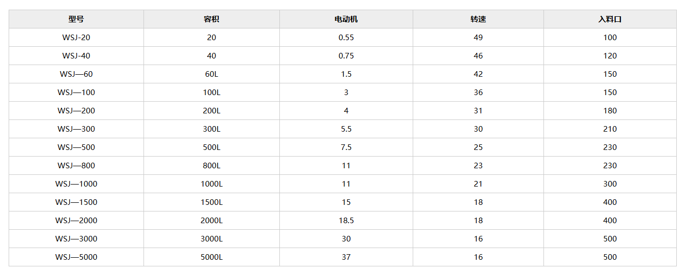This screenshot has height=274, width=688.
Task: Click the 转速 column header
Action: coord(478,19)
